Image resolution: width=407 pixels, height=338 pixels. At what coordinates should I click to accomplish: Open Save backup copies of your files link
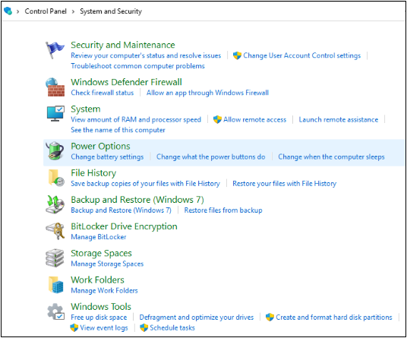point(145,184)
